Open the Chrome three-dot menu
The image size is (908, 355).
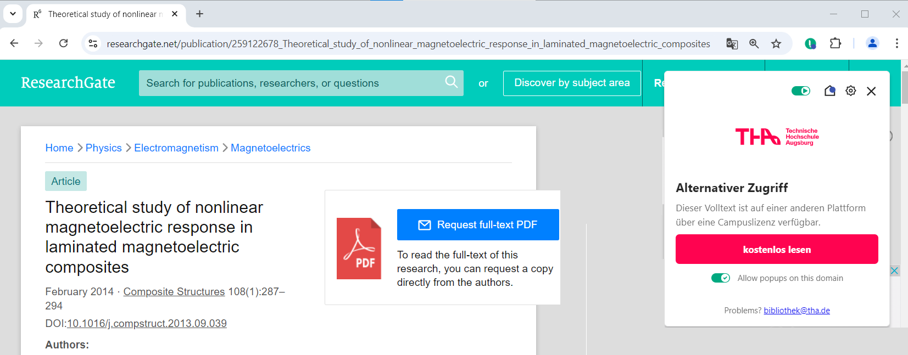coord(896,43)
